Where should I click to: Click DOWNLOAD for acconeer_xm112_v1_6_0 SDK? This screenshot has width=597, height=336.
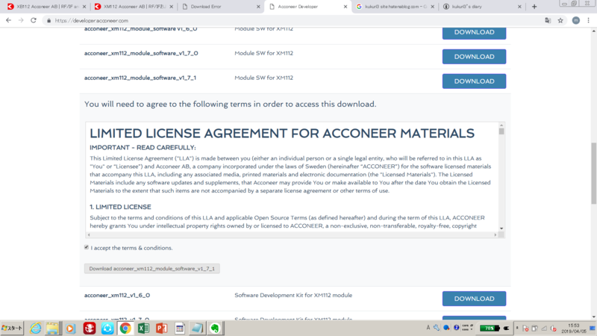pos(474,299)
